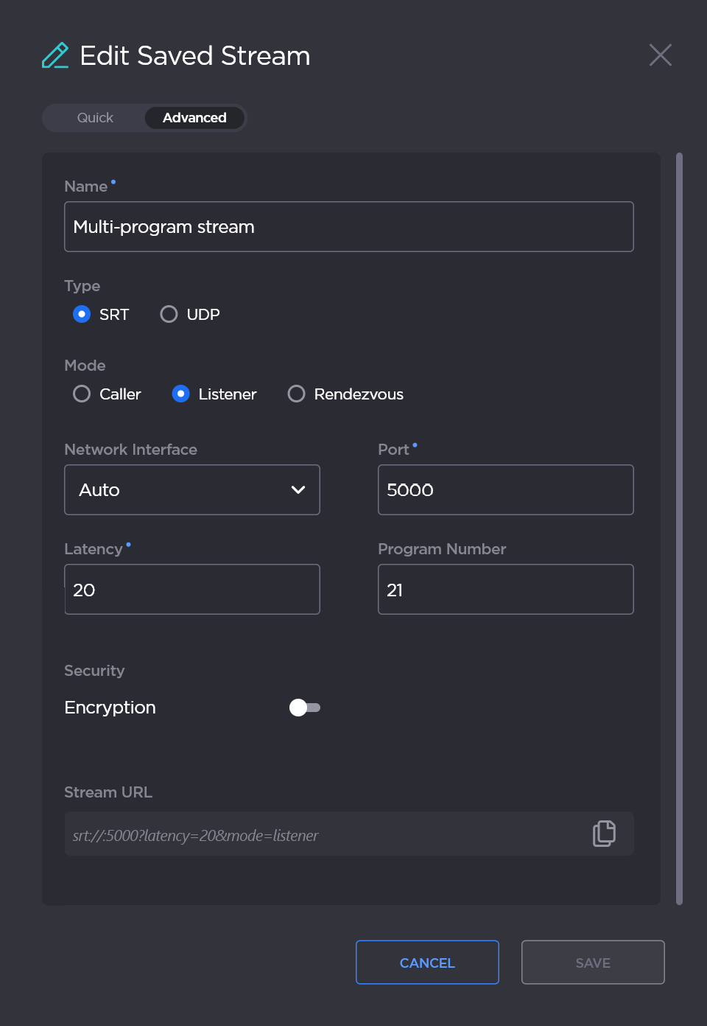Focus the Port input field
This screenshot has width=707, height=1026.
click(505, 490)
